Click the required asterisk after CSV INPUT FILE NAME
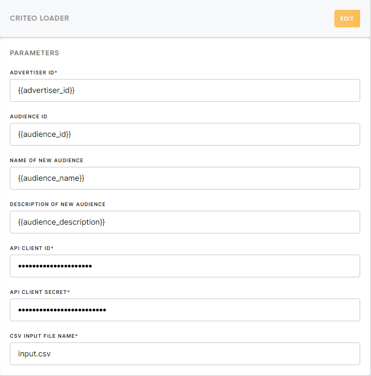 point(76,335)
